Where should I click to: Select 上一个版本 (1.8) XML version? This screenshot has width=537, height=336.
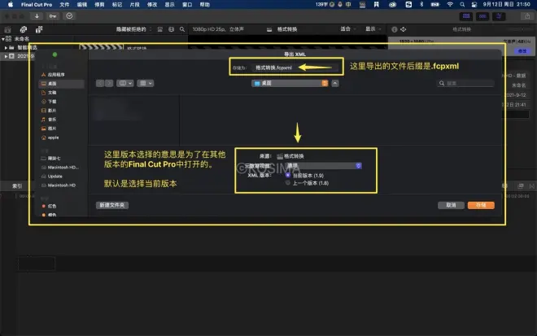288,183
